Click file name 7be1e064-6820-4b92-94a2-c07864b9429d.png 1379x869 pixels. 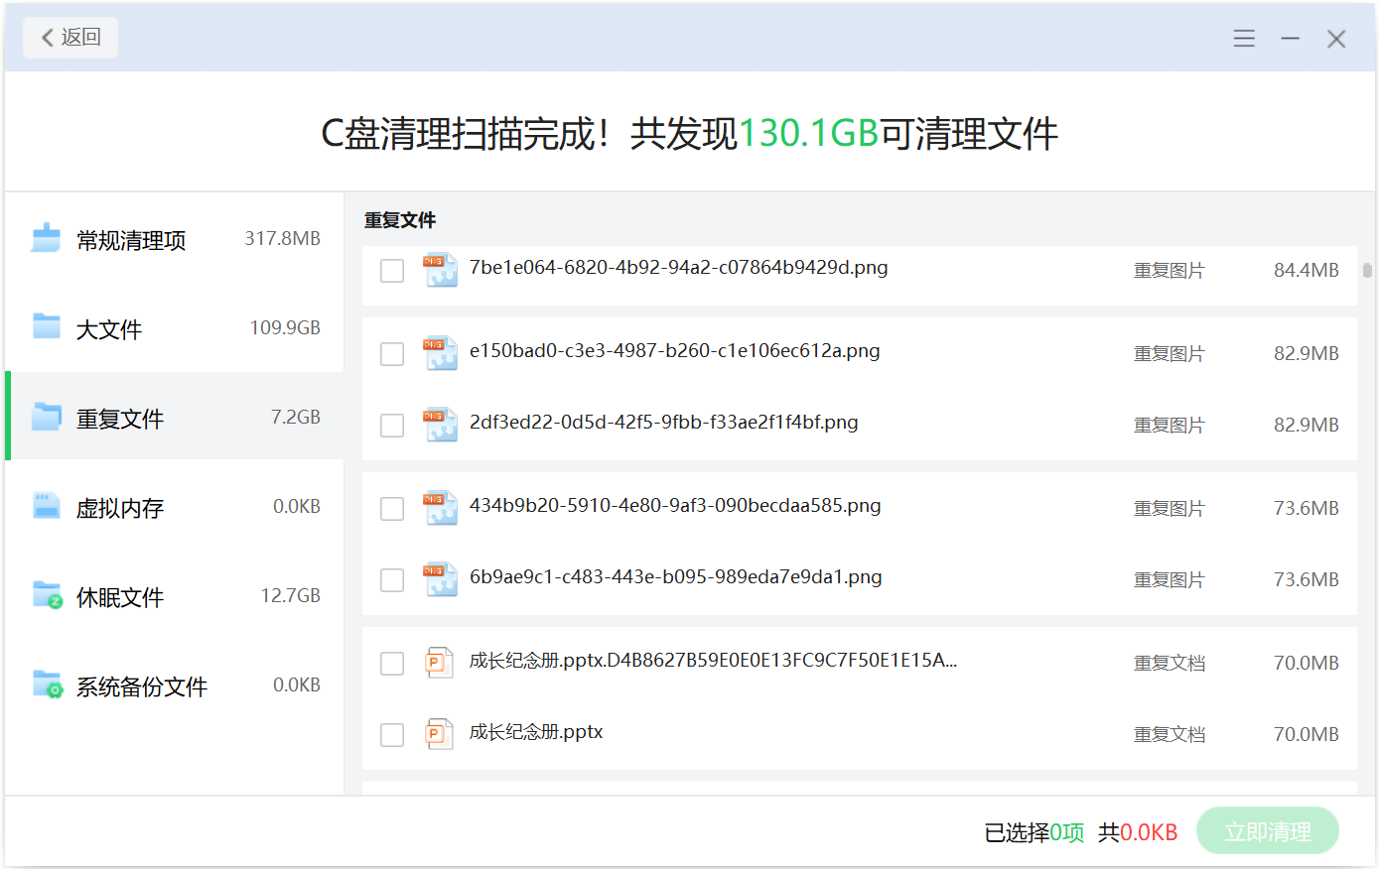[678, 268]
